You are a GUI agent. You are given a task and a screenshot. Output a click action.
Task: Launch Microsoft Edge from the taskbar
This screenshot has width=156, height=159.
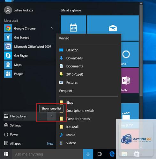click(112, 154)
